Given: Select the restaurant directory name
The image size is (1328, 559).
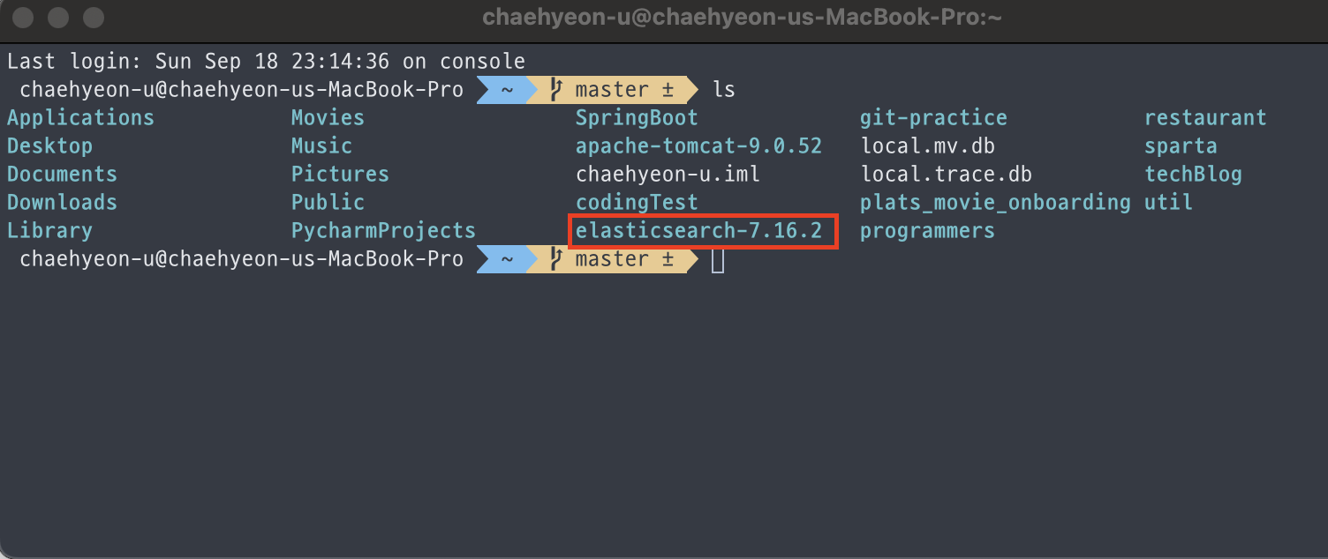Looking at the screenshot, I should coord(1205,118).
